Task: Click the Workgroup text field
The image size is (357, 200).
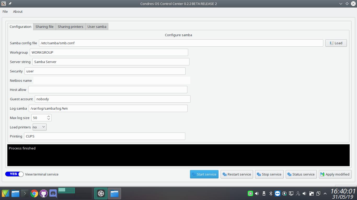Action: pos(109,52)
